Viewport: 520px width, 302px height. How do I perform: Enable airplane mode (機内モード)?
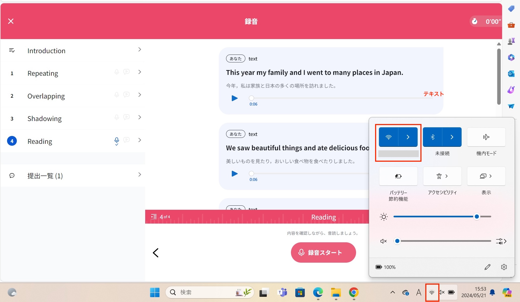click(486, 137)
